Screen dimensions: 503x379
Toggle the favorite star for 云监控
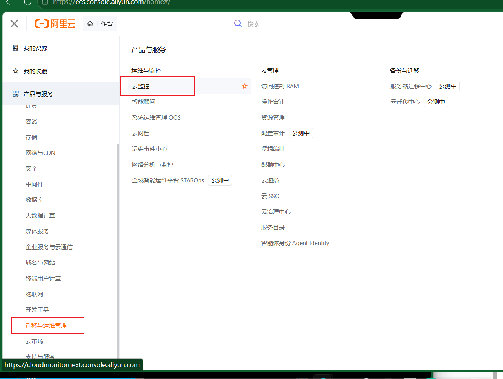245,86
